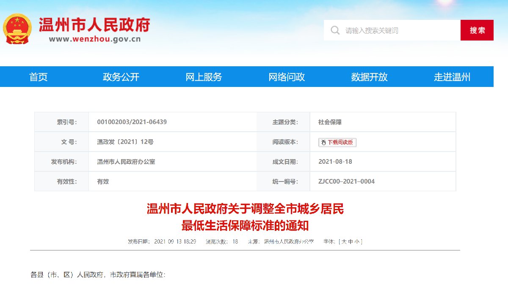Click the 统一编号 label cell
The width and height of the screenshot is (508, 287).
point(284,181)
